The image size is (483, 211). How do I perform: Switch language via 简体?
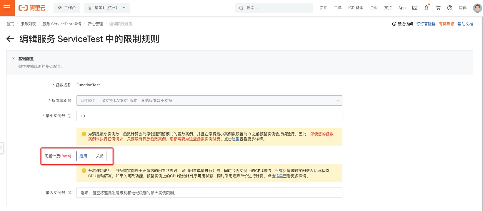pyautogui.click(x=462, y=8)
